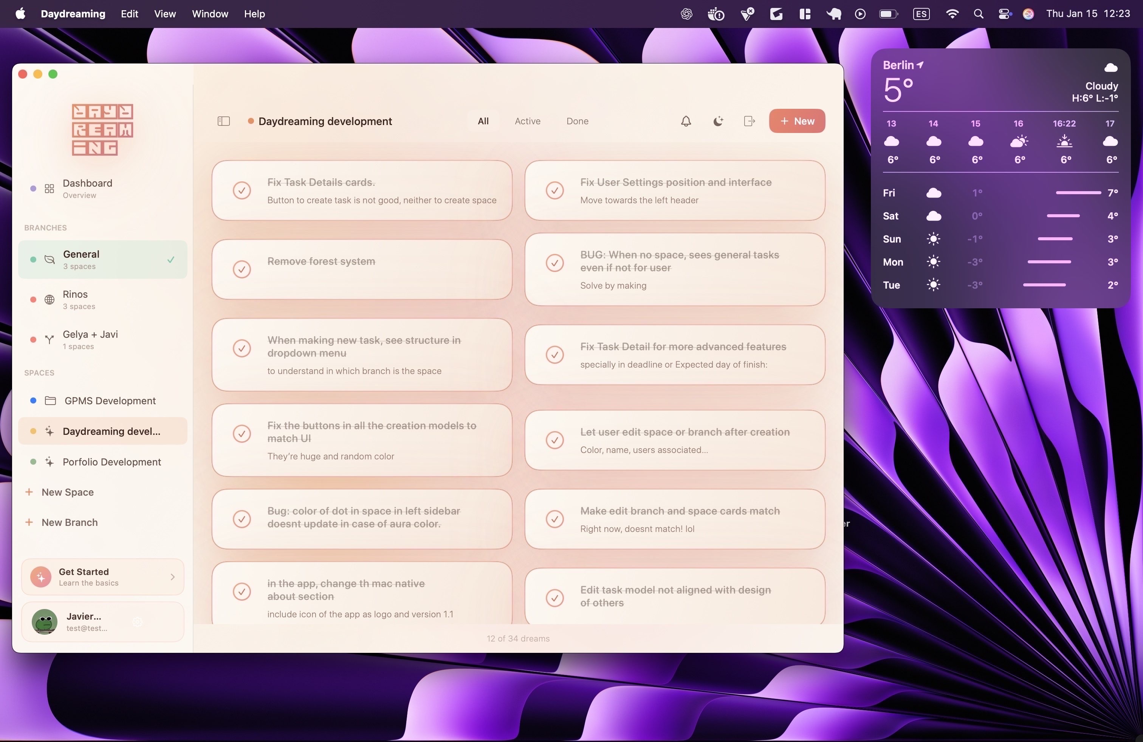Click blue dot next to GPMS Development
1143x742 pixels.
coord(33,401)
